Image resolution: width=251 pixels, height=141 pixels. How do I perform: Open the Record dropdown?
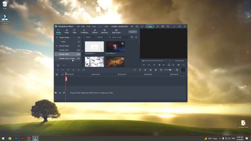pos(102,37)
